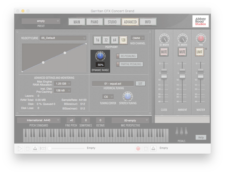Click the recorder Stop button
This screenshot has width=225, height=174.
click(146, 149)
